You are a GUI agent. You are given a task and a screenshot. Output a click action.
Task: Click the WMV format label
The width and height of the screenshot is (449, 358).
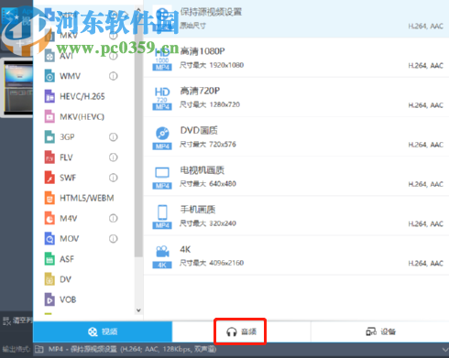(x=70, y=76)
